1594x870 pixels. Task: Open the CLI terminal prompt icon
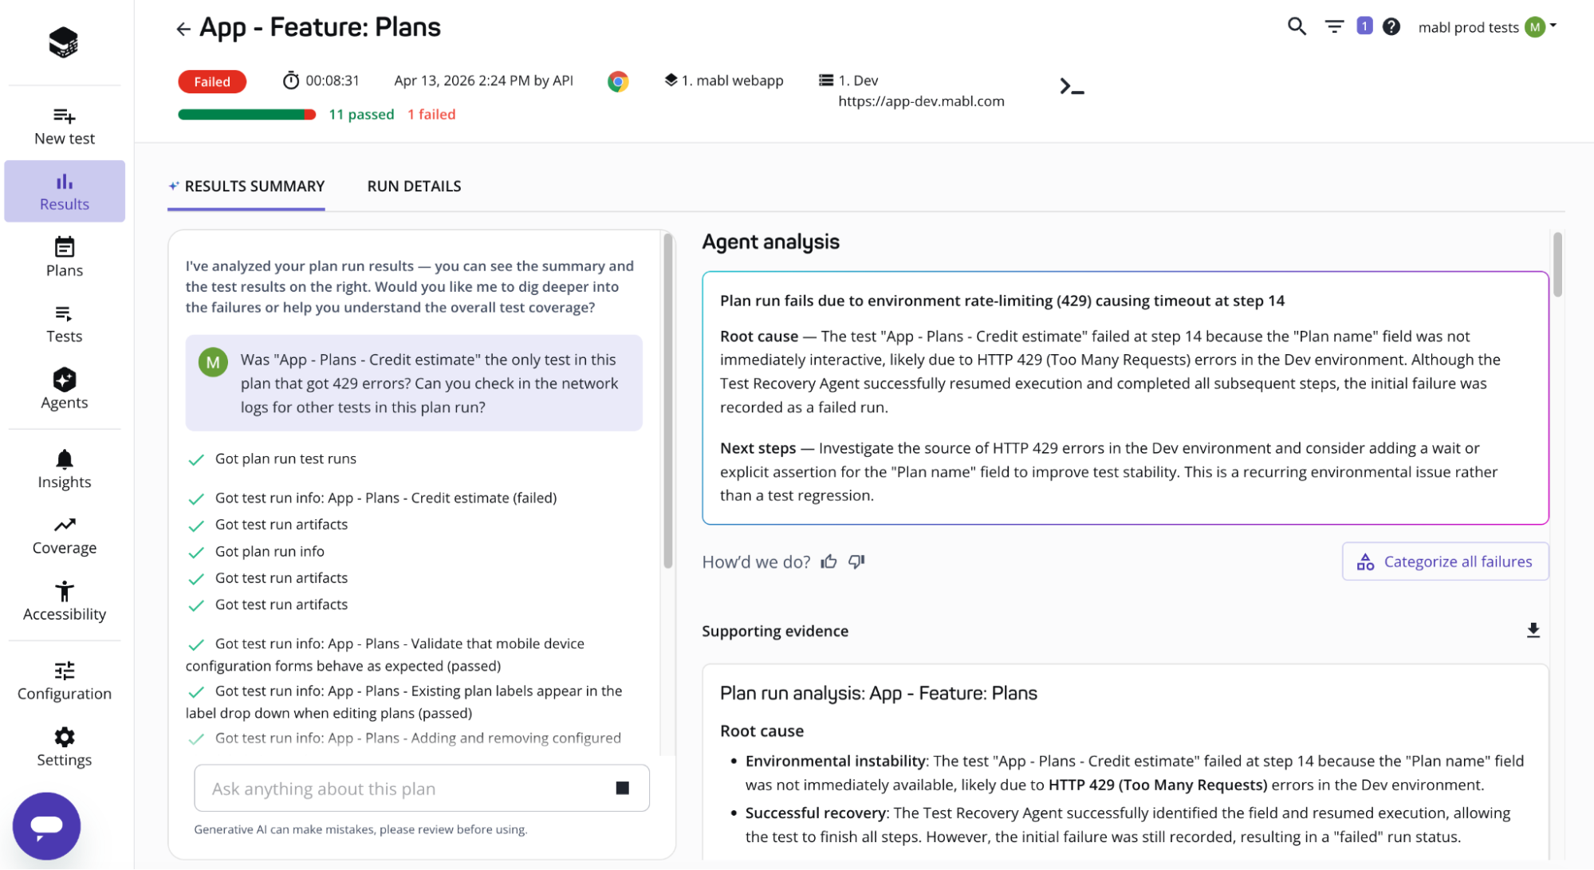pyautogui.click(x=1072, y=86)
